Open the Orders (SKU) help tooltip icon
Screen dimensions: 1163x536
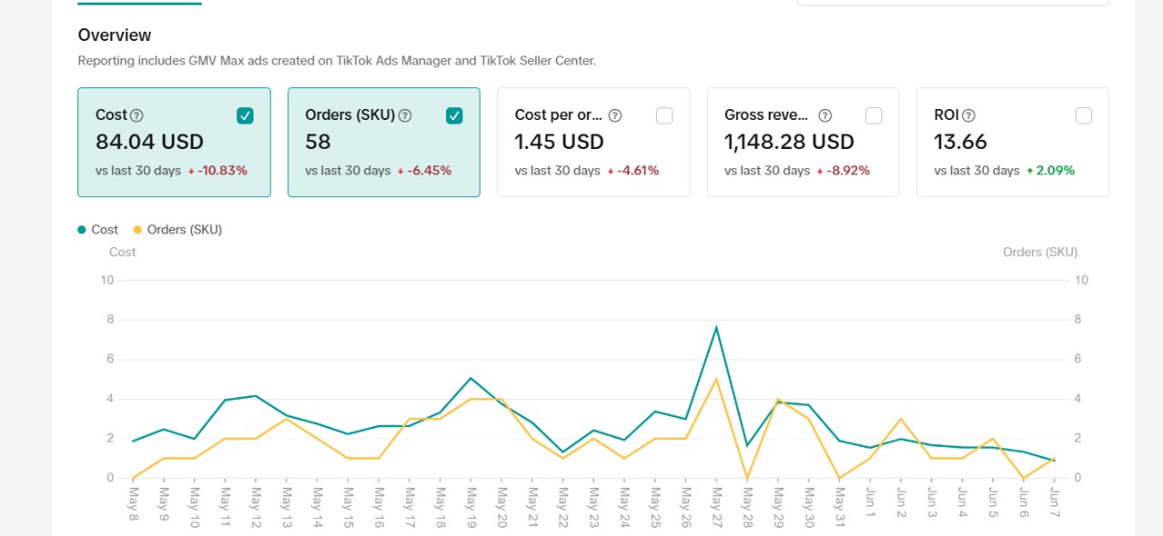tap(405, 115)
